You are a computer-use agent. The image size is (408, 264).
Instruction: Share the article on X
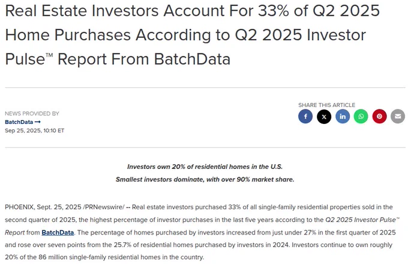[324, 116]
